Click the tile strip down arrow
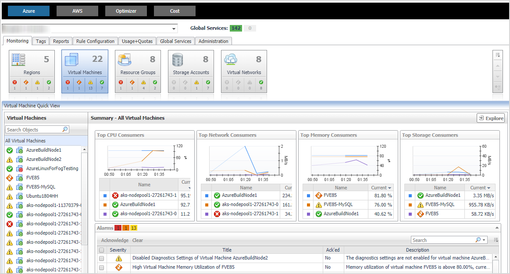 [x=498, y=77]
